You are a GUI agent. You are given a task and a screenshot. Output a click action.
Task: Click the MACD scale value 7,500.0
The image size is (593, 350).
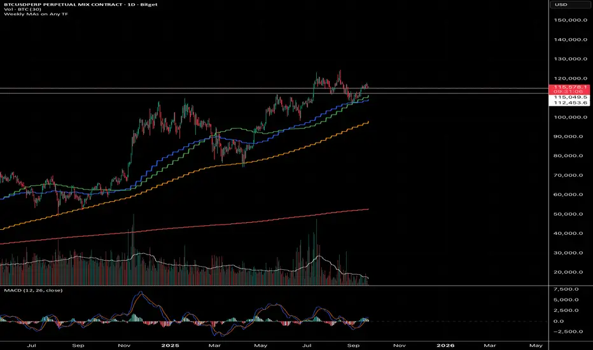[x=566, y=289]
